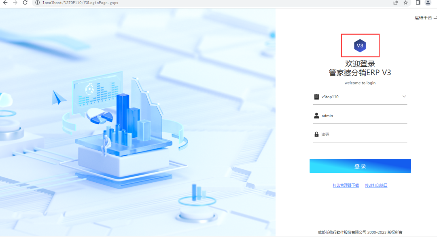Go forward with the browser forward arrow
Screen dimensions: 437x238
click(x=15, y=3)
